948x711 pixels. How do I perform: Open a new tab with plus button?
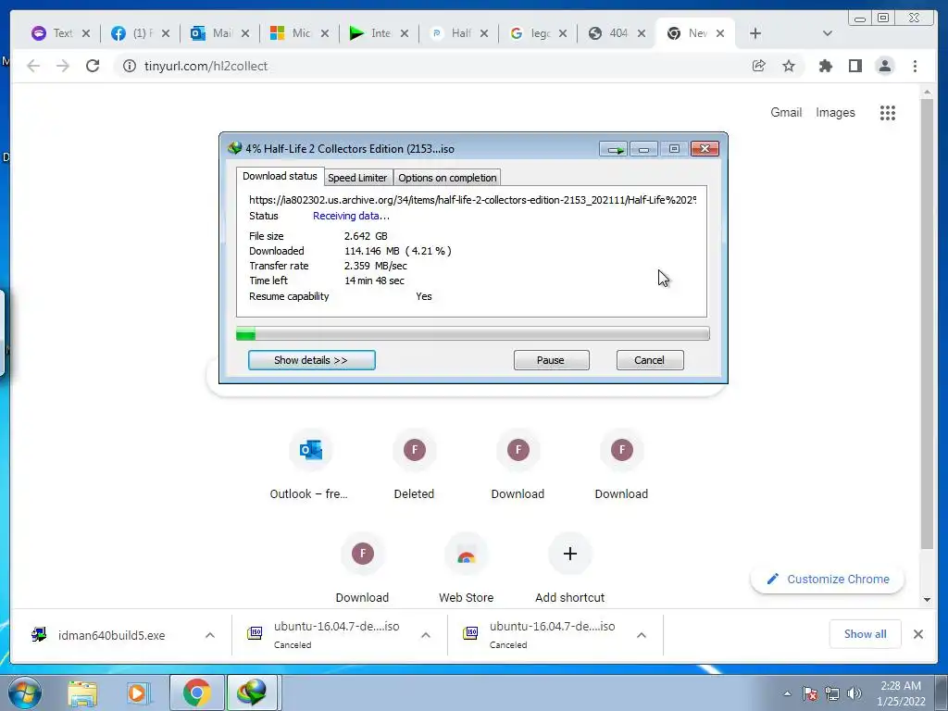pyautogui.click(x=755, y=33)
